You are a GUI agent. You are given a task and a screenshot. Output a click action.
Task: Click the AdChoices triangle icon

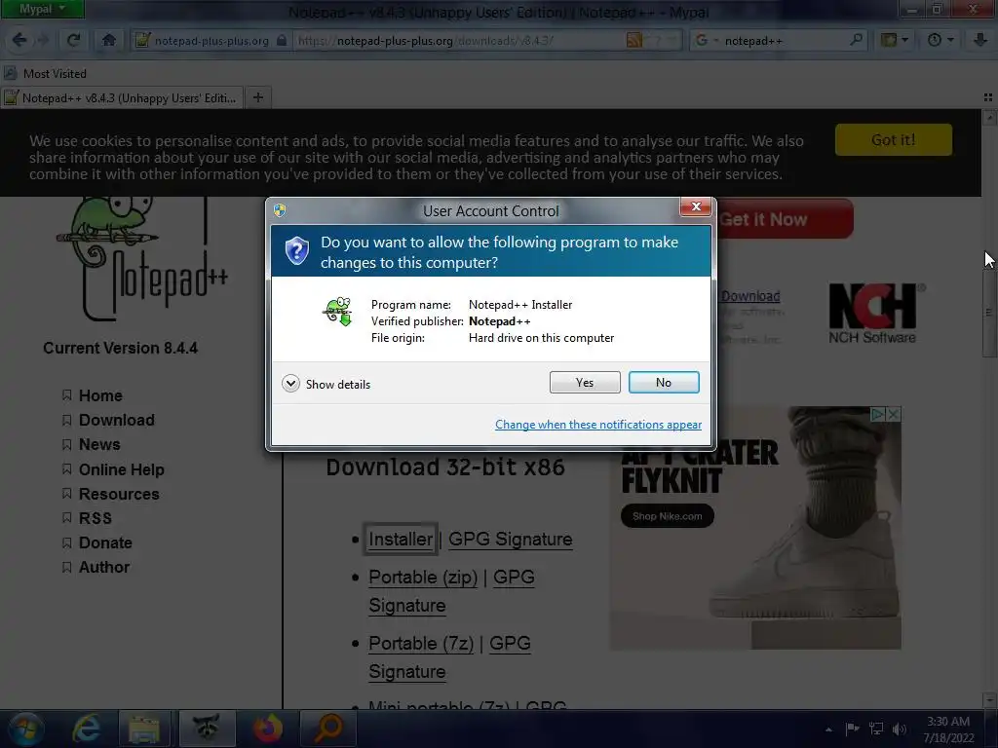(x=878, y=414)
